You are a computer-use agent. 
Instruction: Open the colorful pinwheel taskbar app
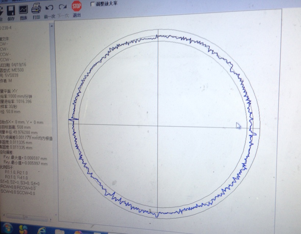coord(23,230)
